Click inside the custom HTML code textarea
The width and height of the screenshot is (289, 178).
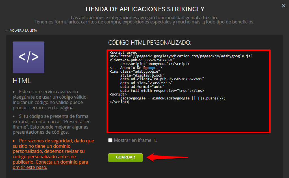pos(188,91)
